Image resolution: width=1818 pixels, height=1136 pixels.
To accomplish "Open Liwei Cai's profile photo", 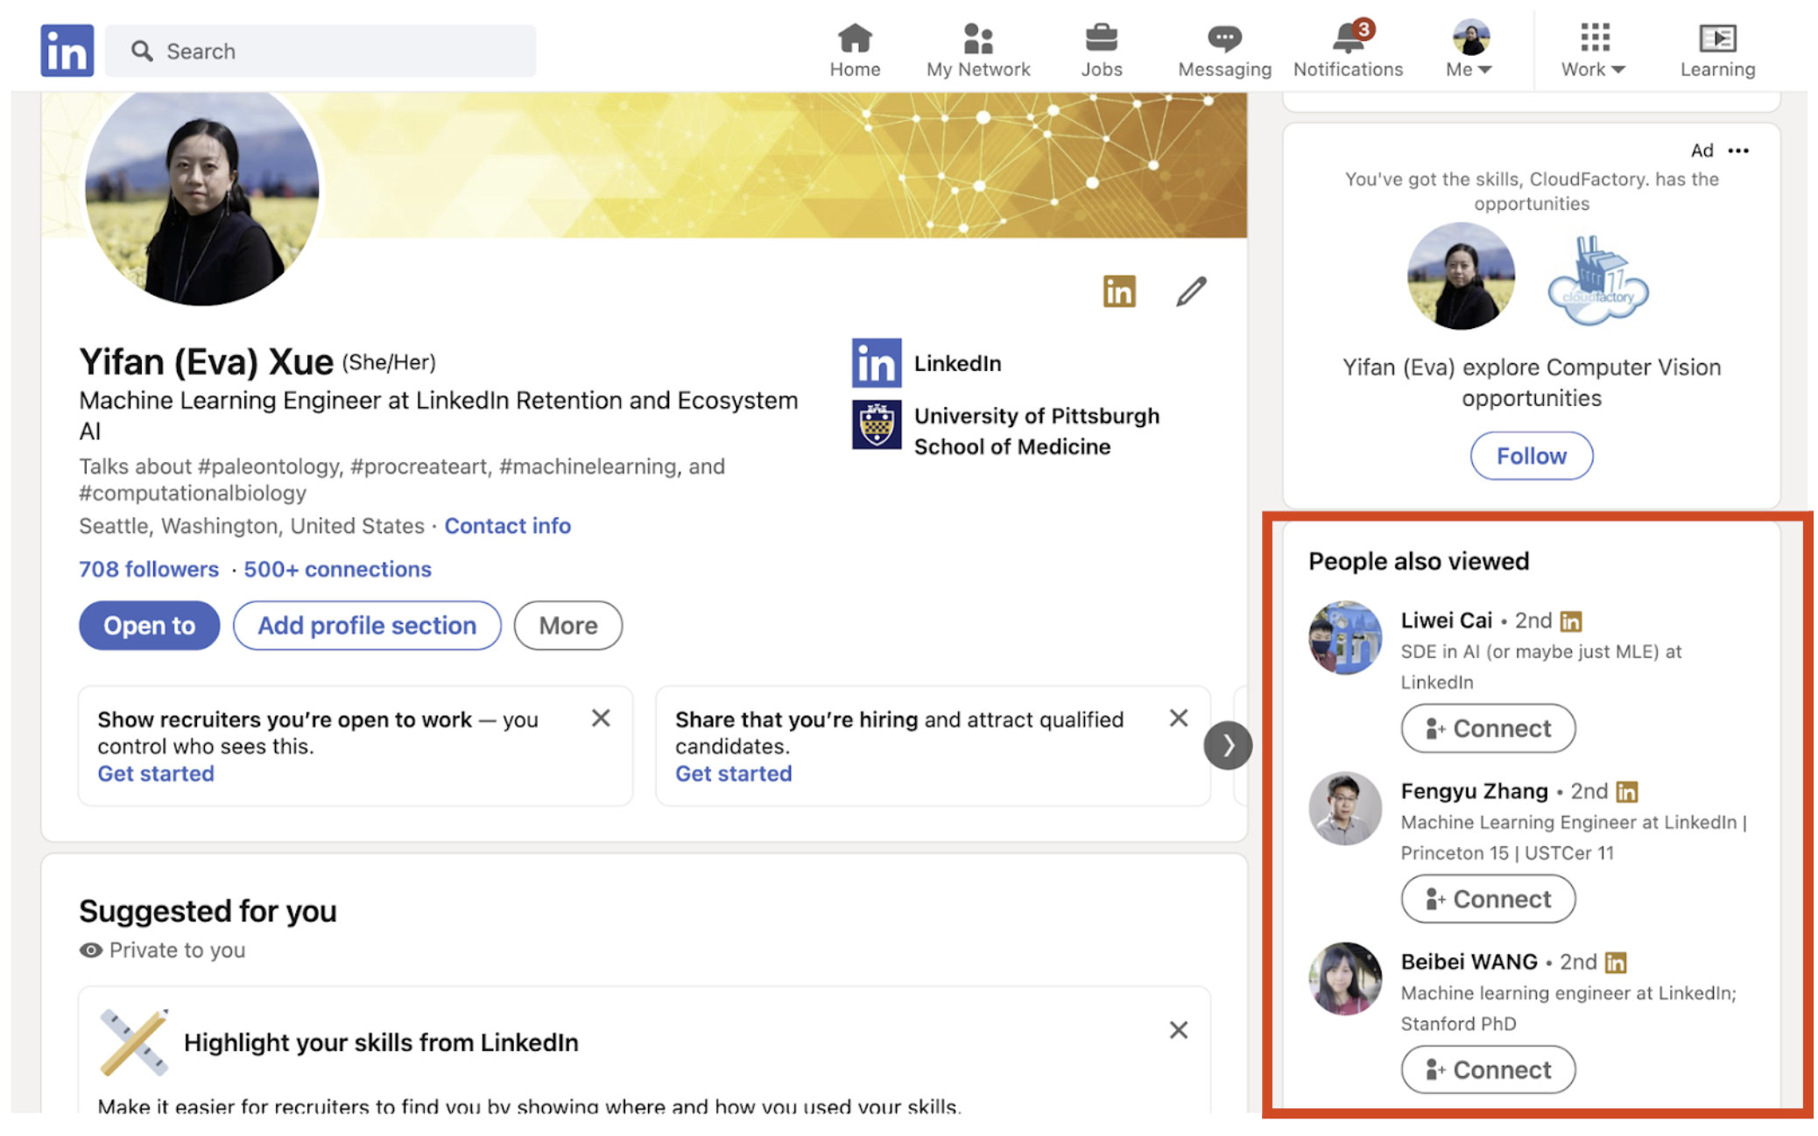I will click(1345, 637).
